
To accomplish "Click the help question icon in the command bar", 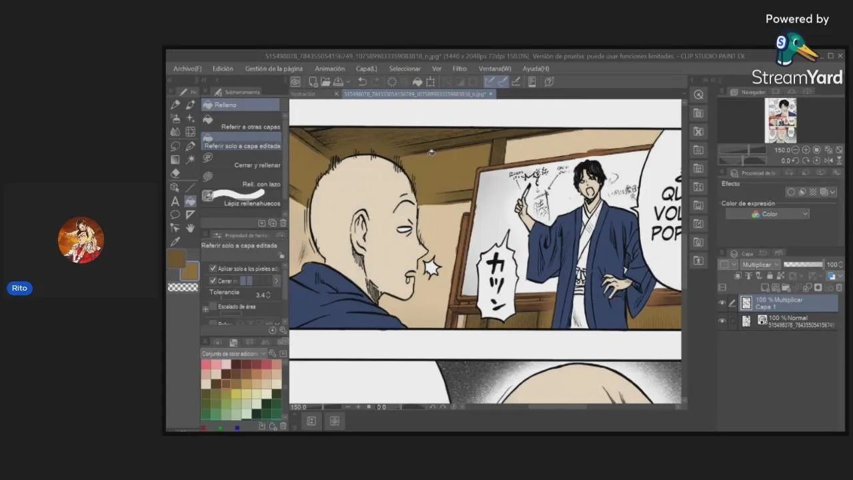I will pos(549,81).
